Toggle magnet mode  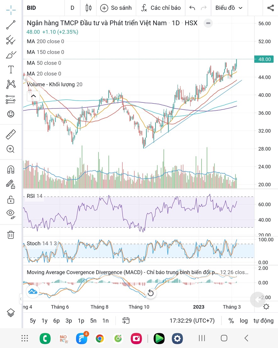(11, 170)
